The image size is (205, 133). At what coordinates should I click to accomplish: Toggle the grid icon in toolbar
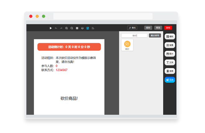click(x=77, y=28)
